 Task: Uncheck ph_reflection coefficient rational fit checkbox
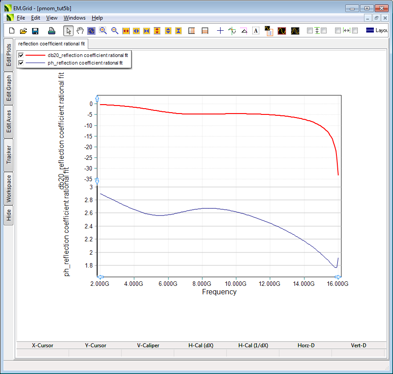click(x=20, y=63)
